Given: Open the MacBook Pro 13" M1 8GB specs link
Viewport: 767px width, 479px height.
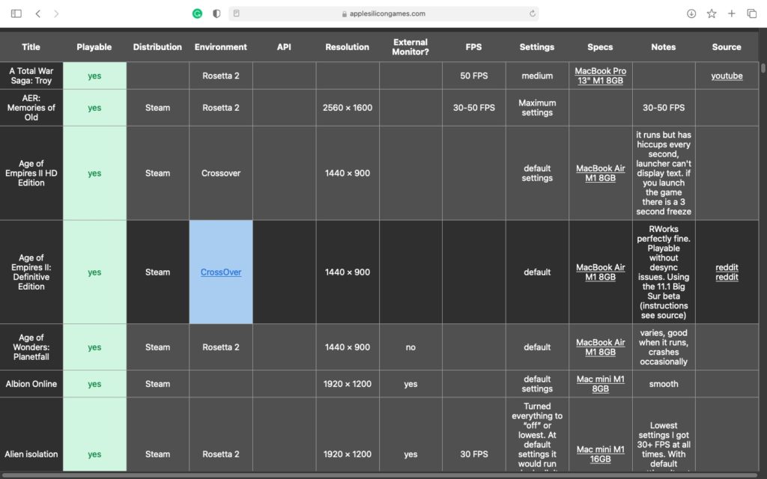Looking at the screenshot, I should [x=600, y=76].
